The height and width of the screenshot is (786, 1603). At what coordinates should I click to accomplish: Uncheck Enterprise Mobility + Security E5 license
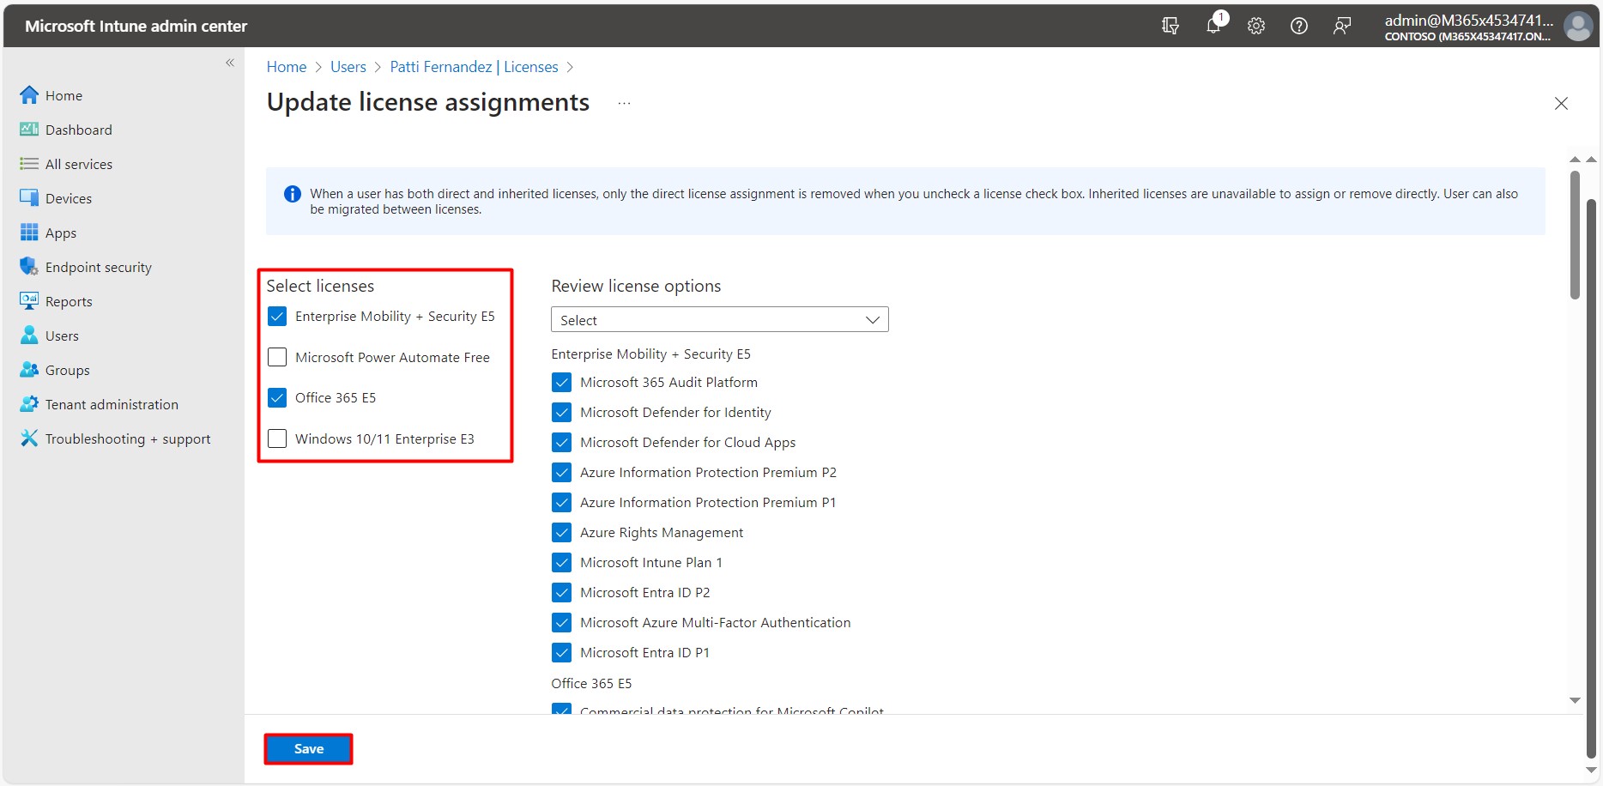[x=277, y=317]
